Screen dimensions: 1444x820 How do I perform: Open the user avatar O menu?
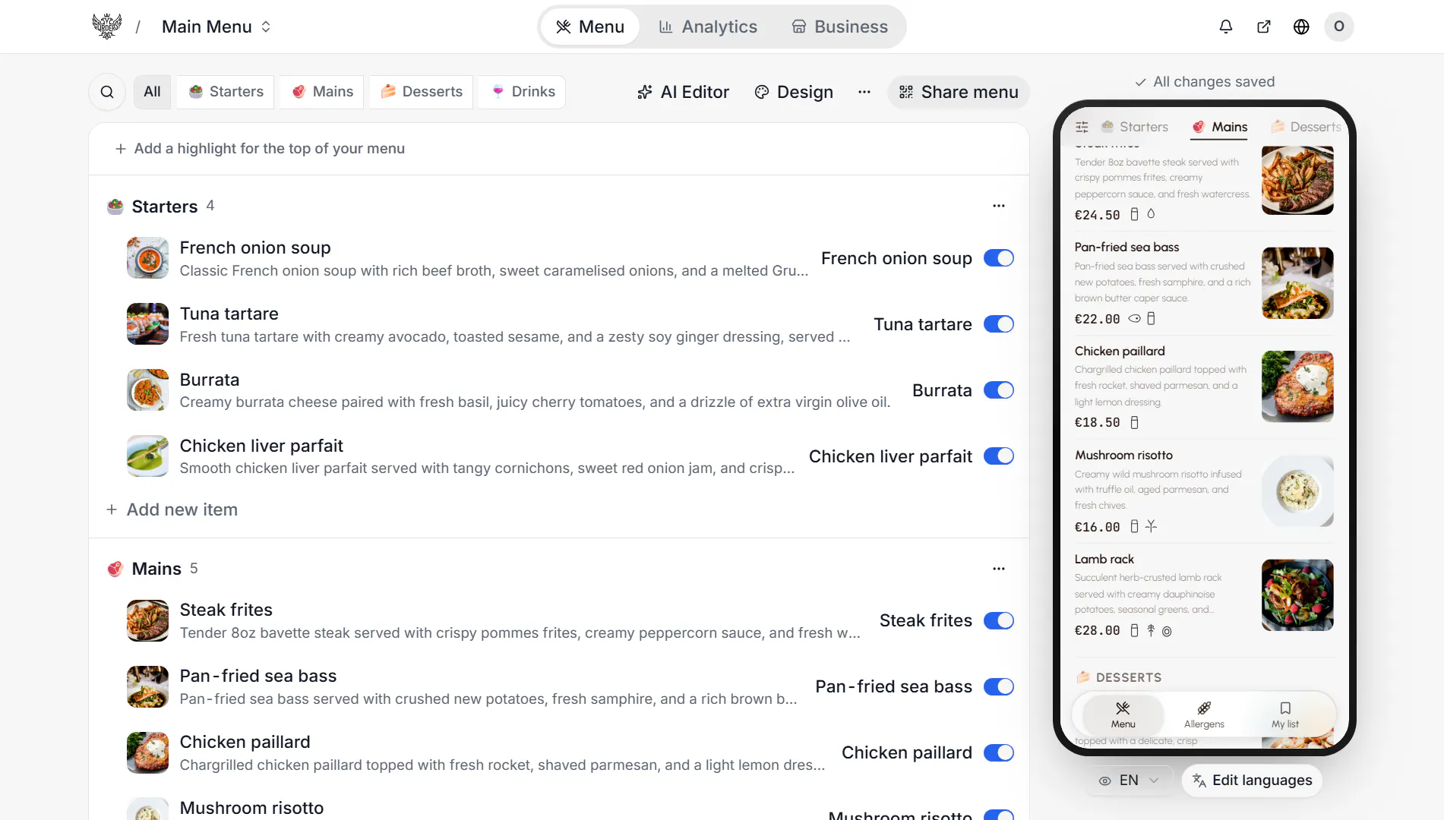pos(1339,27)
